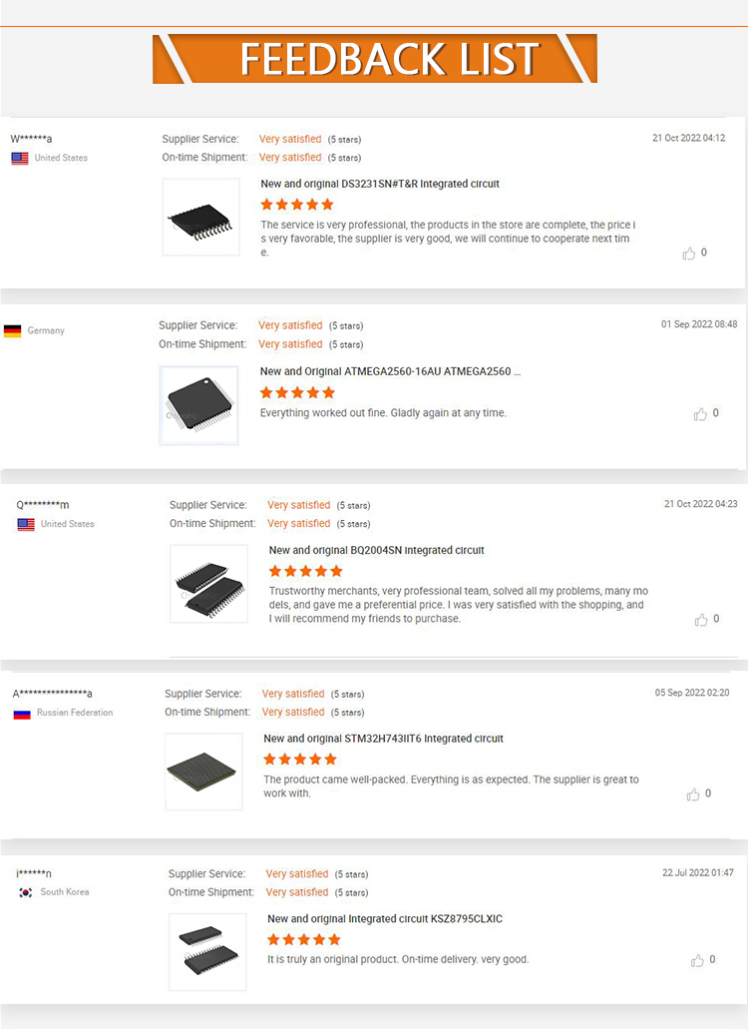Open the STM32H743IIT6 product image
The image size is (748, 1032).
(203, 772)
